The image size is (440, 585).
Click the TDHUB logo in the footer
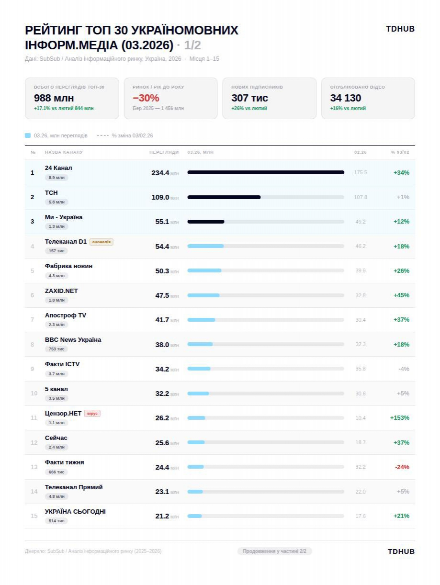(x=401, y=551)
